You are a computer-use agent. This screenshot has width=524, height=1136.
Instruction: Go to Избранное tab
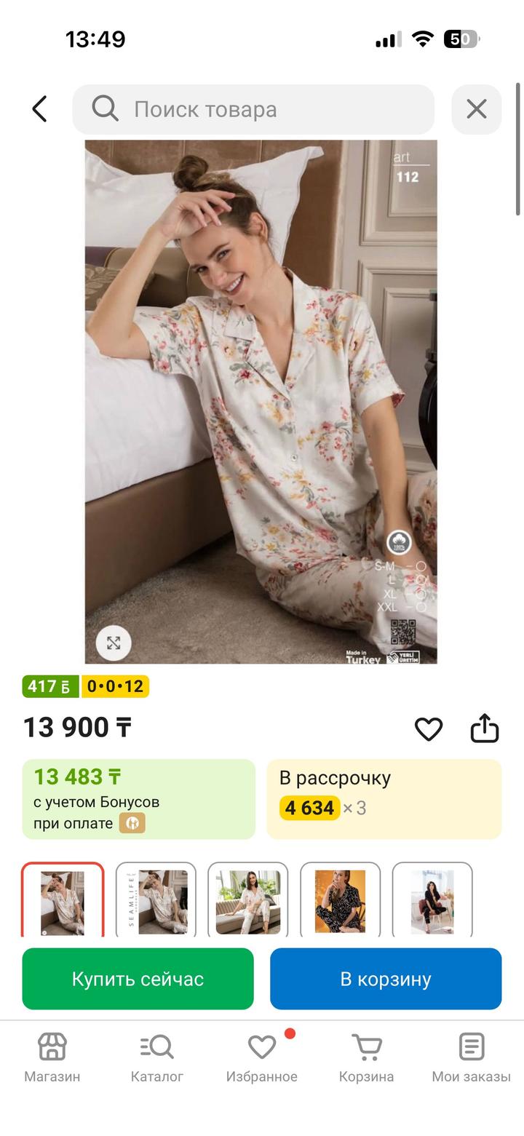coord(261,1057)
